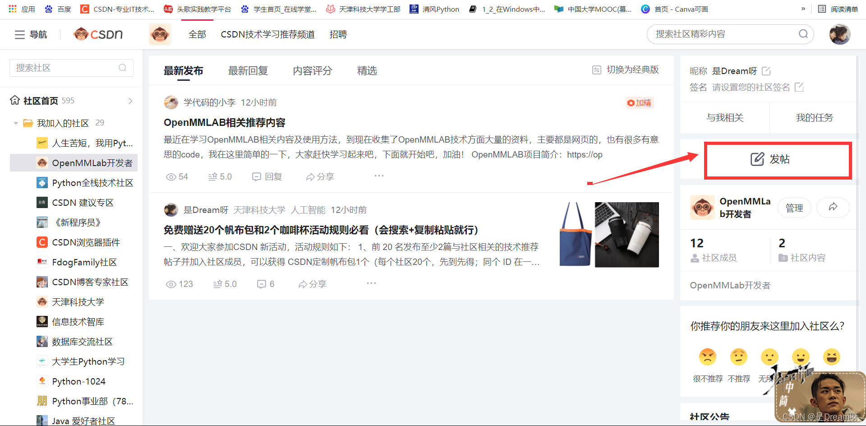
Task: Select CSDN博客专家社区
Action: pyautogui.click(x=83, y=282)
